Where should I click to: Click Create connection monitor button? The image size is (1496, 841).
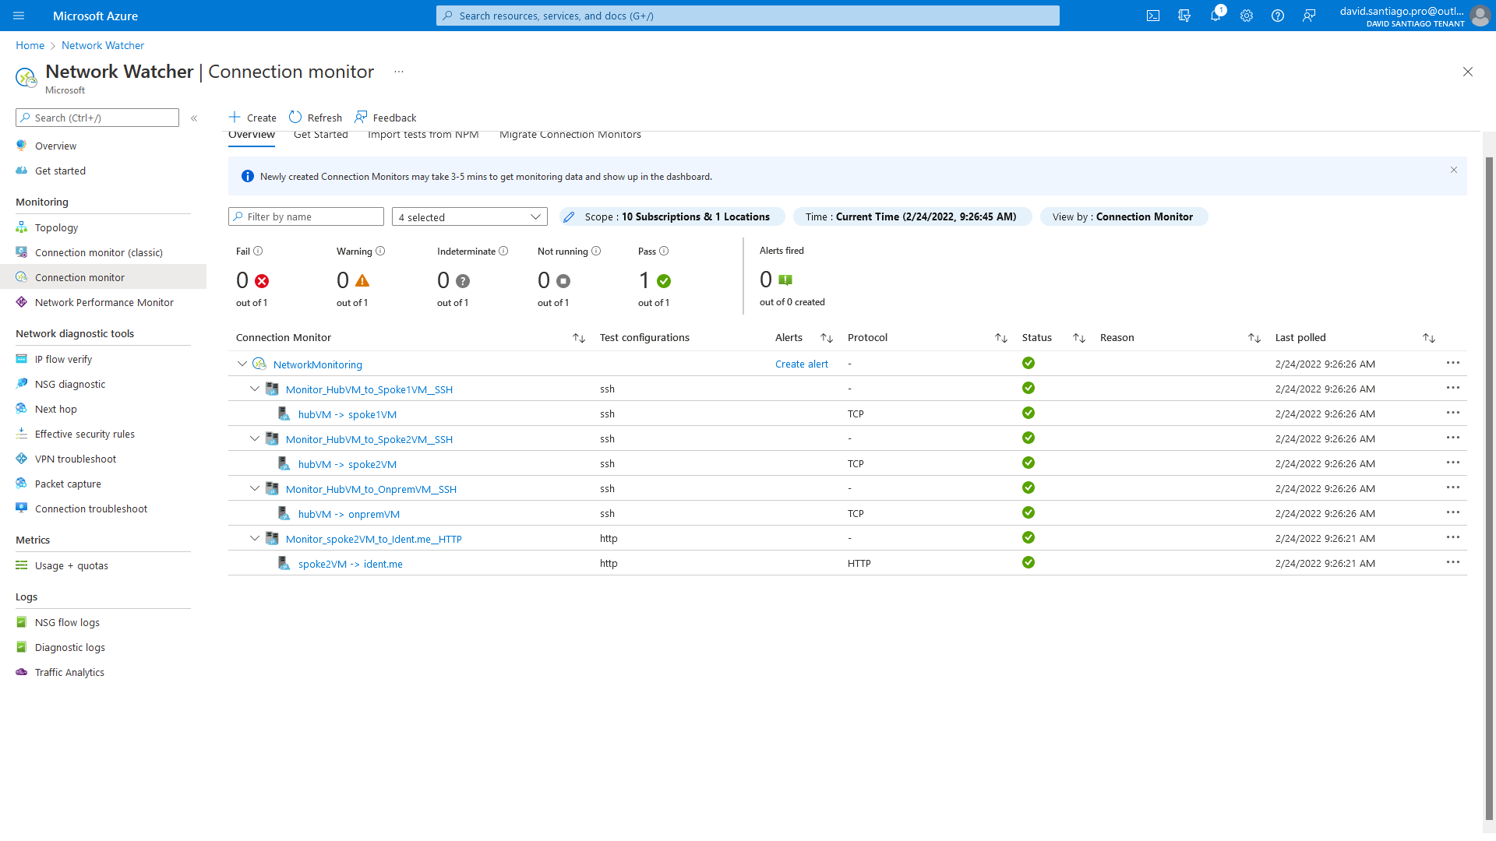(x=252, y=118)
